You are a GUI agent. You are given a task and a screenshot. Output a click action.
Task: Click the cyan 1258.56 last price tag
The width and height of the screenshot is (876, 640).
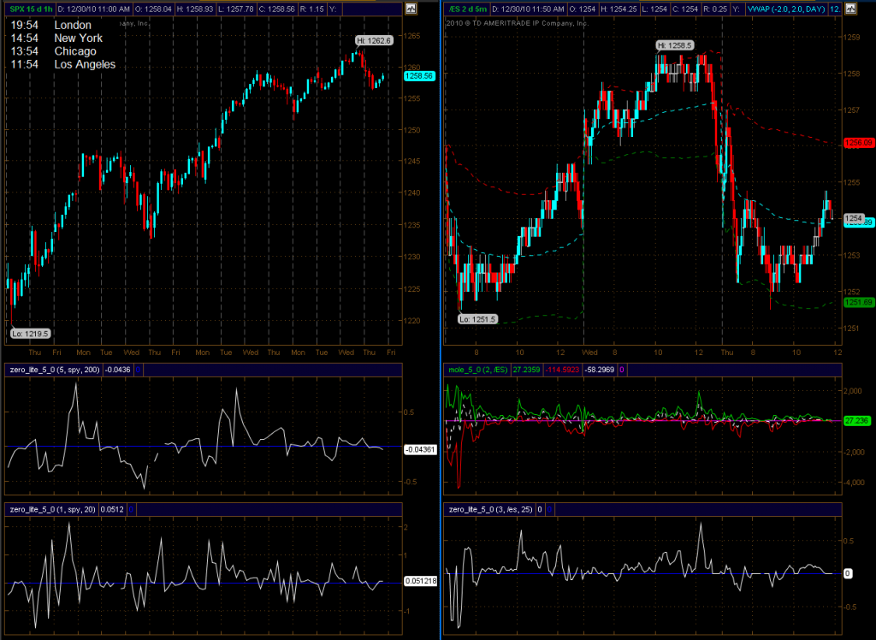(419, 76)
